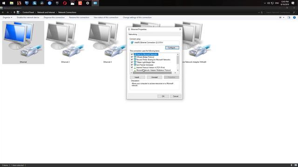Uncheck Client for Microsoft Networks checkbox
Viewport: 298px width, 167px height.
pyautogui.click(x=132, y=54)
